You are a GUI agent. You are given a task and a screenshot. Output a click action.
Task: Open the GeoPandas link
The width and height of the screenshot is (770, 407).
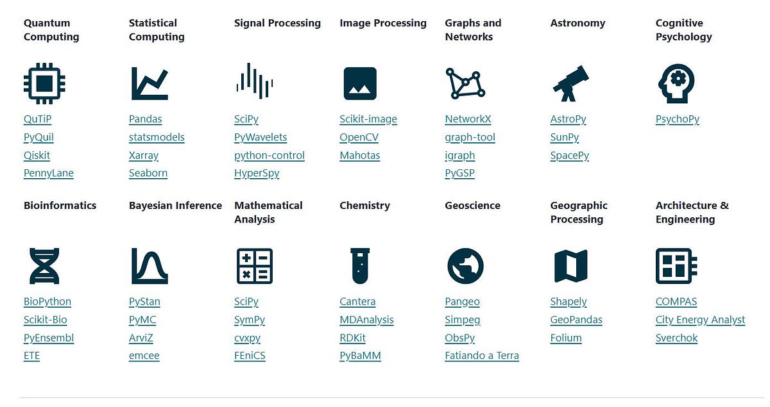coord(576,320)
